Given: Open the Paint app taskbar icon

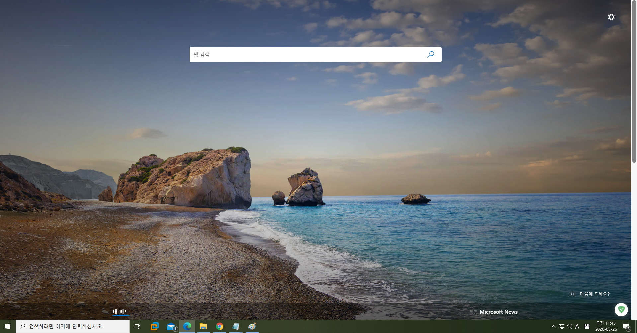Looking at the screenshot, I should (x=252, y=326).
